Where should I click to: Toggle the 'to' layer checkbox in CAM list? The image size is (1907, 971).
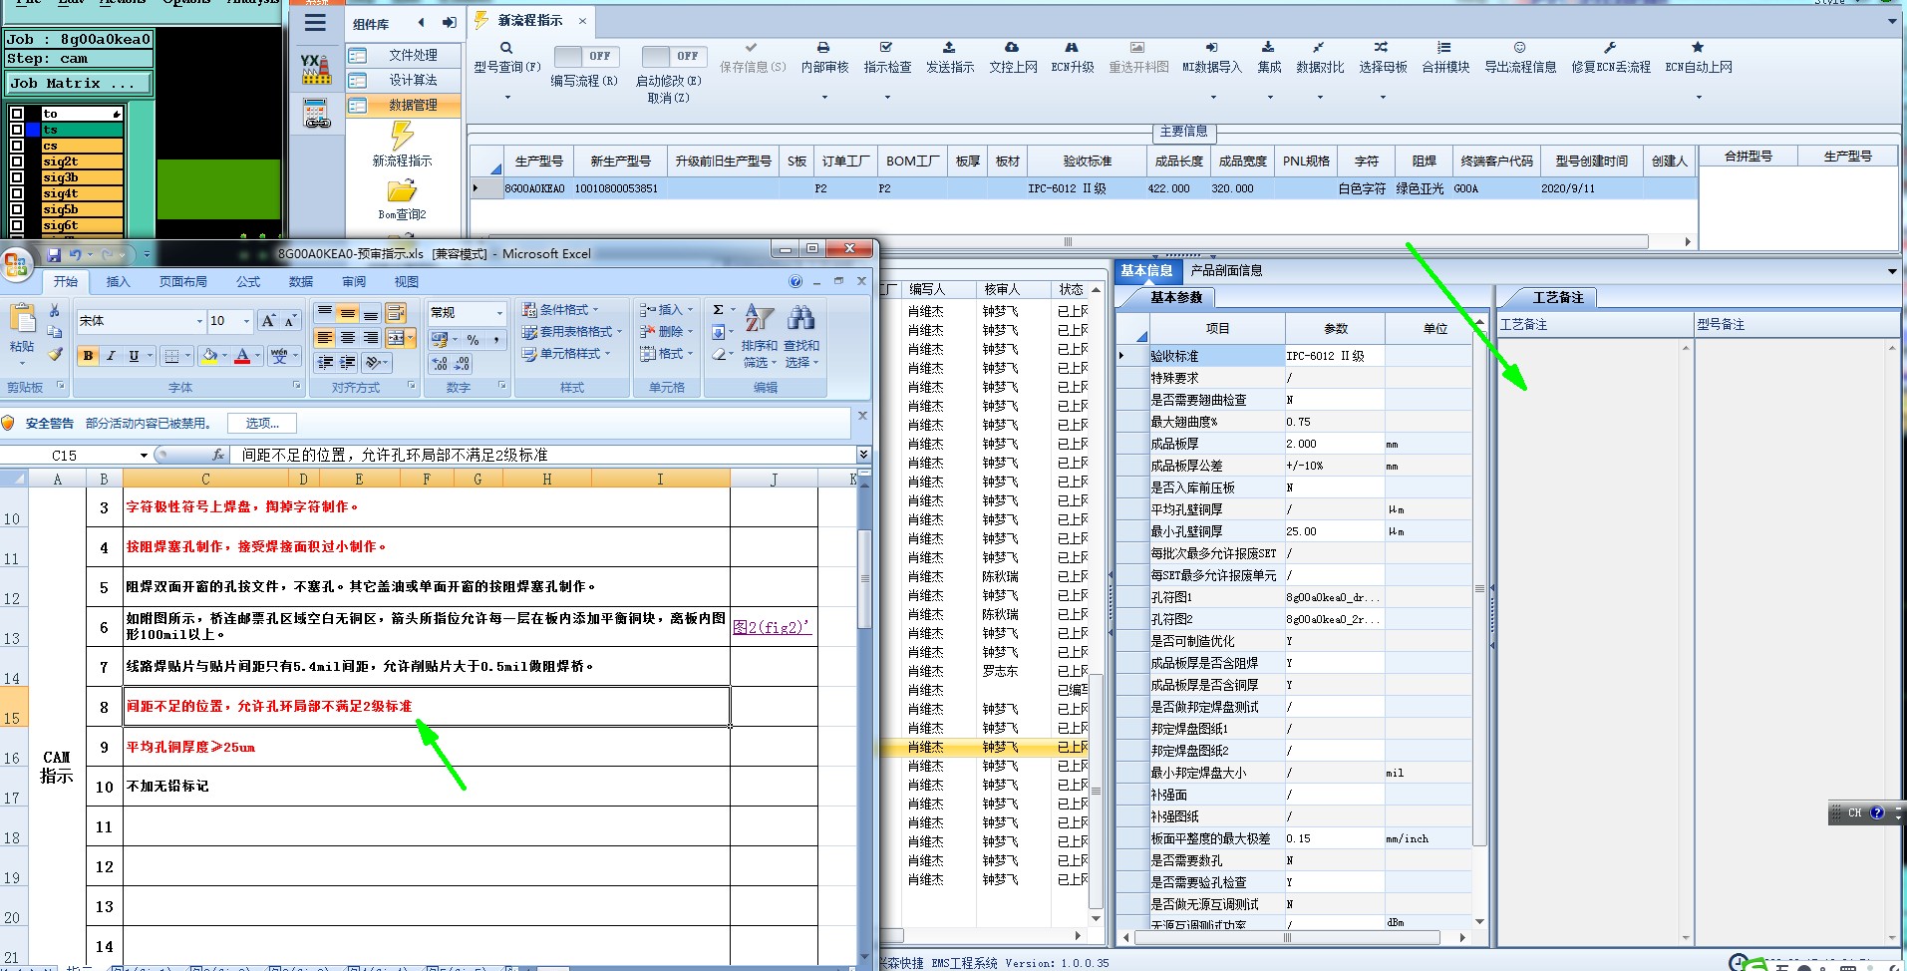click(x=17, y=114)
